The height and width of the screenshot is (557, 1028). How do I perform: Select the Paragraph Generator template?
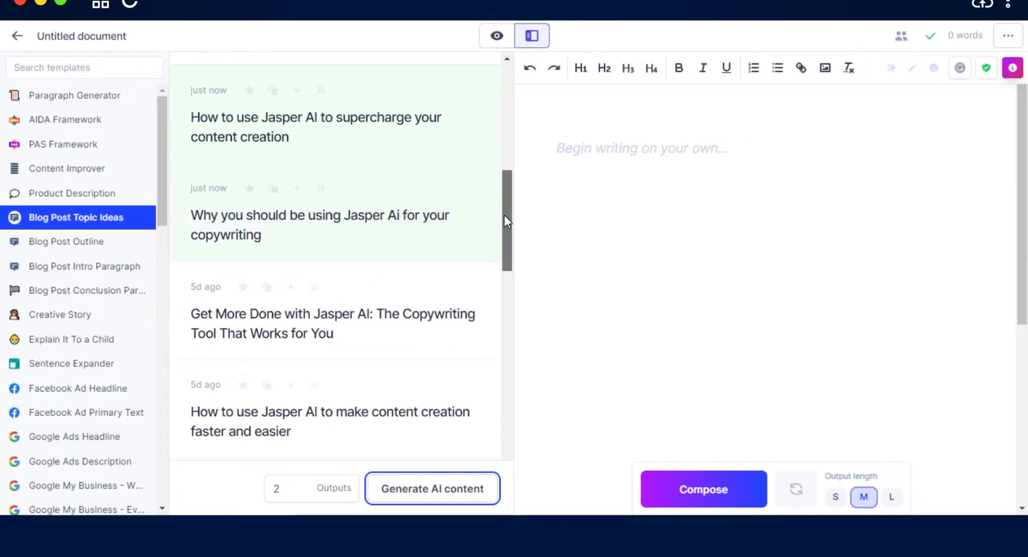78,95
